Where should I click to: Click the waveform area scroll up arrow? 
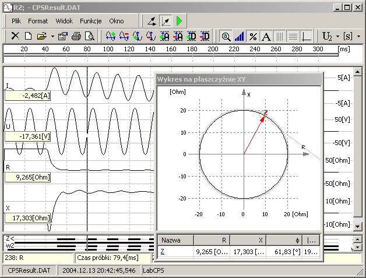[x=358, y=72]
